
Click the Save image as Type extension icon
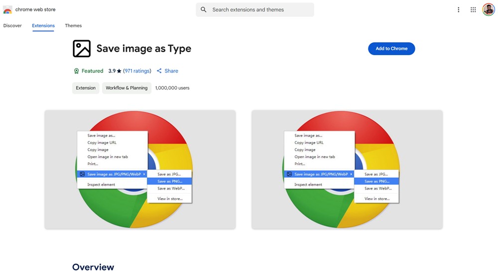(x=82, y=49)
